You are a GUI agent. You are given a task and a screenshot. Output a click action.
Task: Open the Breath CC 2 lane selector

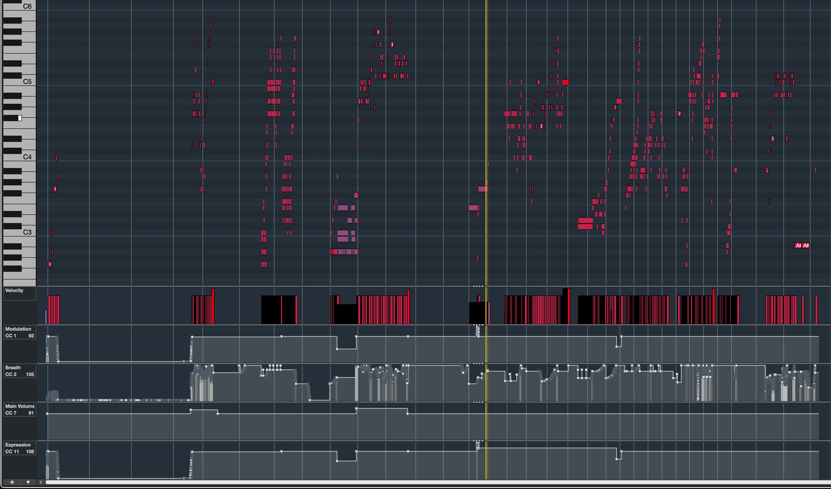13,367
